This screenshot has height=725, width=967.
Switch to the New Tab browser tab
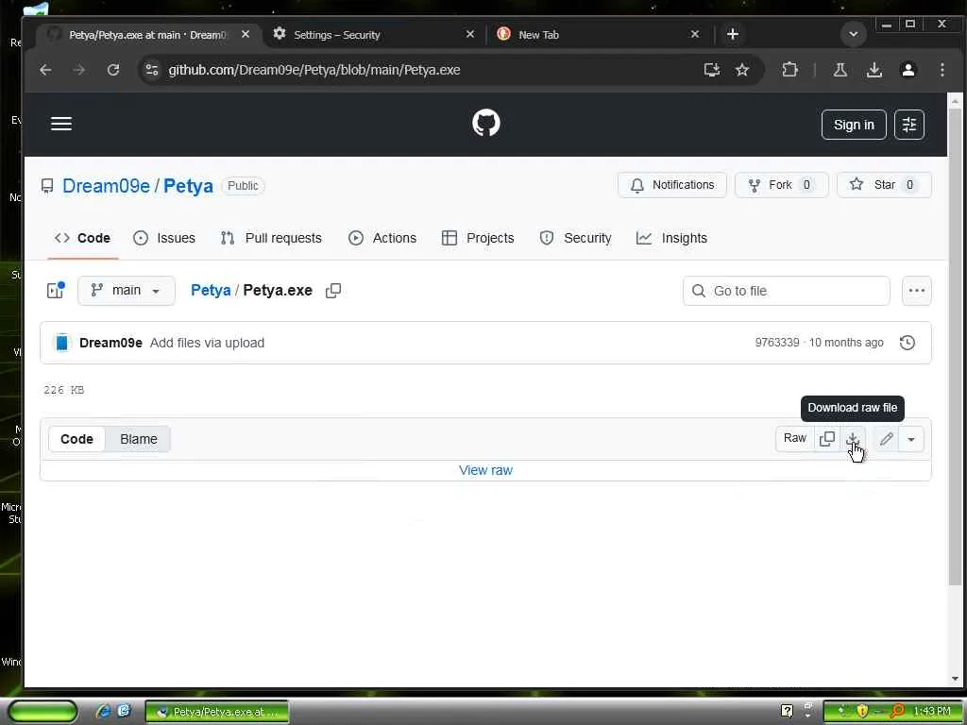click(598, 35)
